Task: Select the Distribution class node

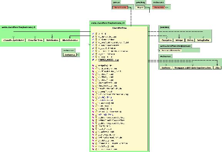Action: click(52, 40)
